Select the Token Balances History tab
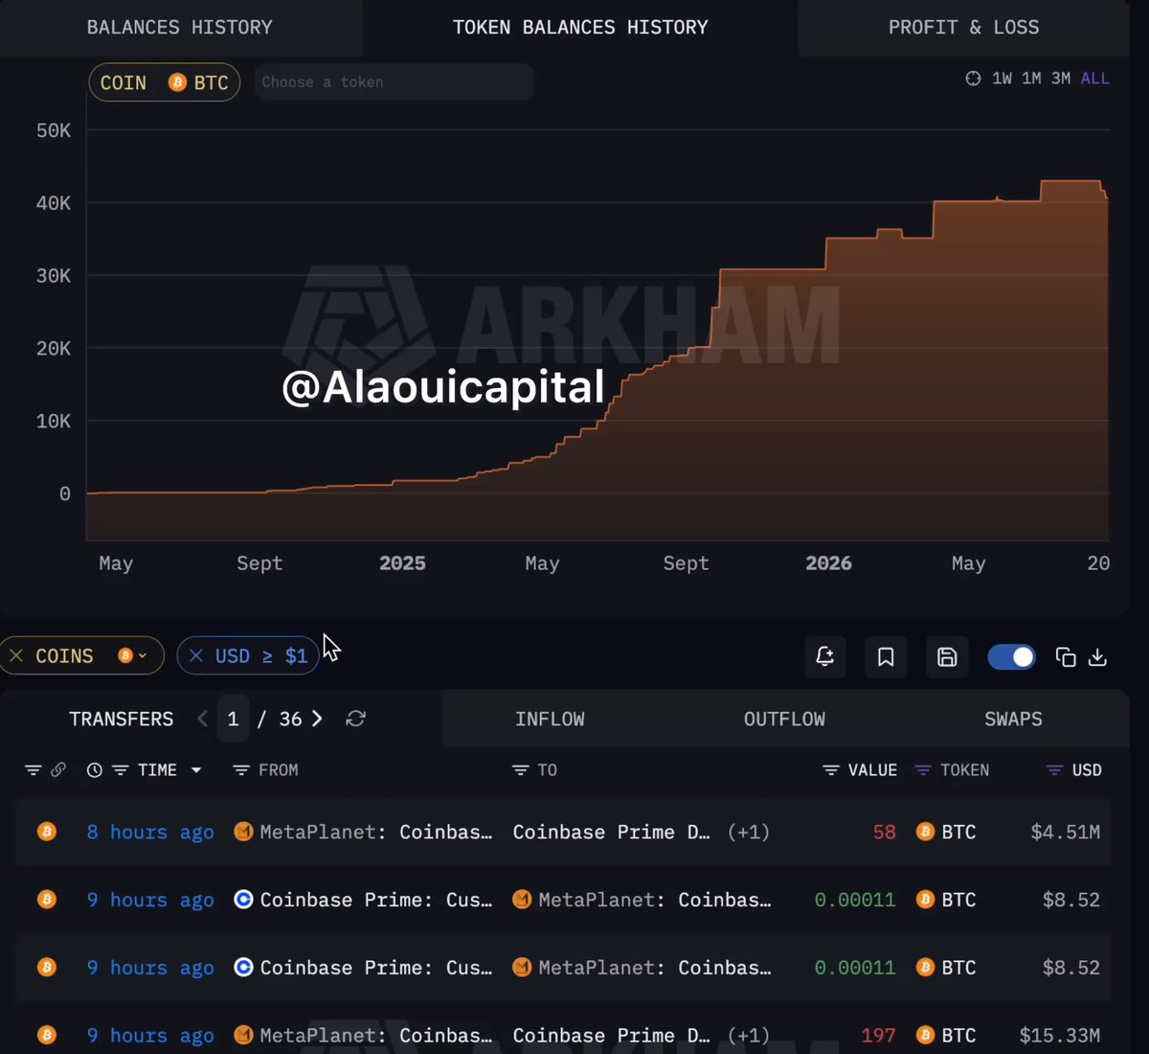The height and width of the screenshot is (1054, 1149). click(580, 27)
